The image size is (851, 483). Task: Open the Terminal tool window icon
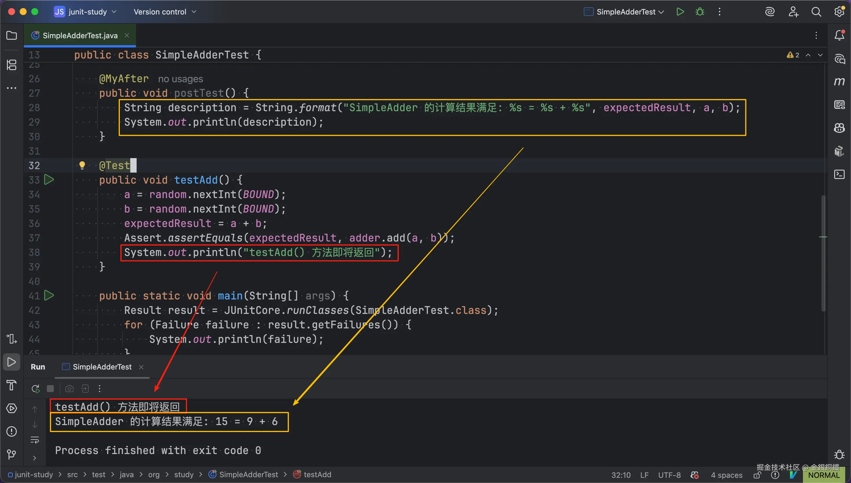pos(839,174)
